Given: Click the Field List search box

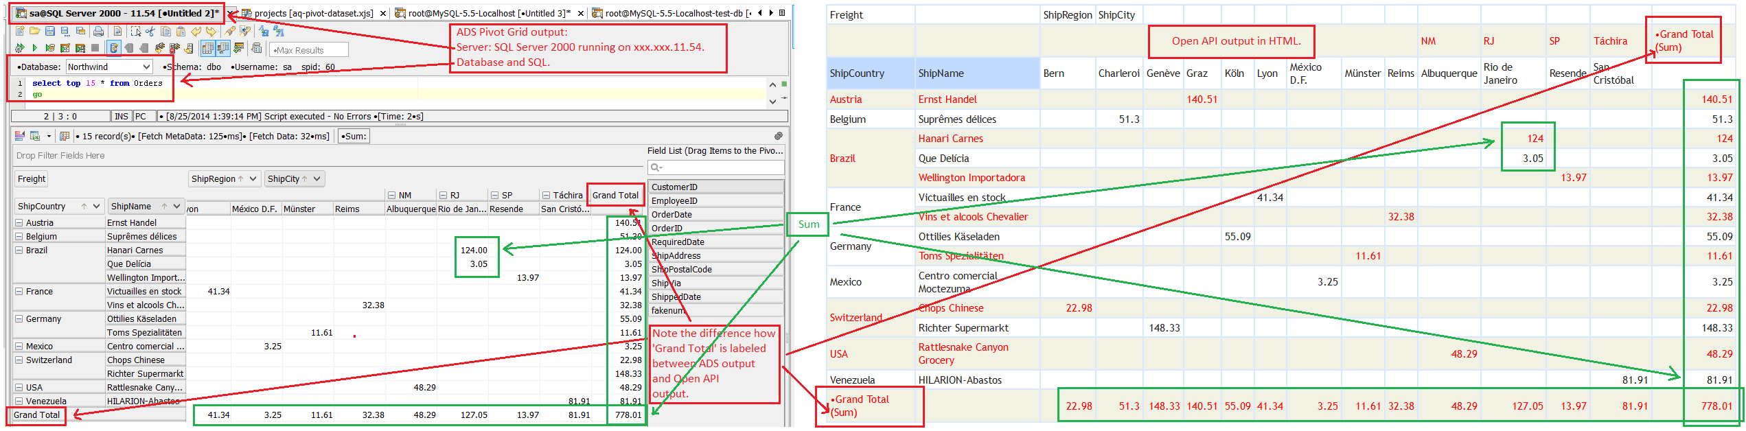Looking at the screenshot, I should point(716,167).
